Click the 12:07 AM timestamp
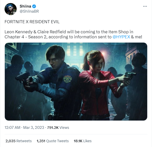Image resolution: width=152 pixels, height=147 pixels. (x=12, y=128)
